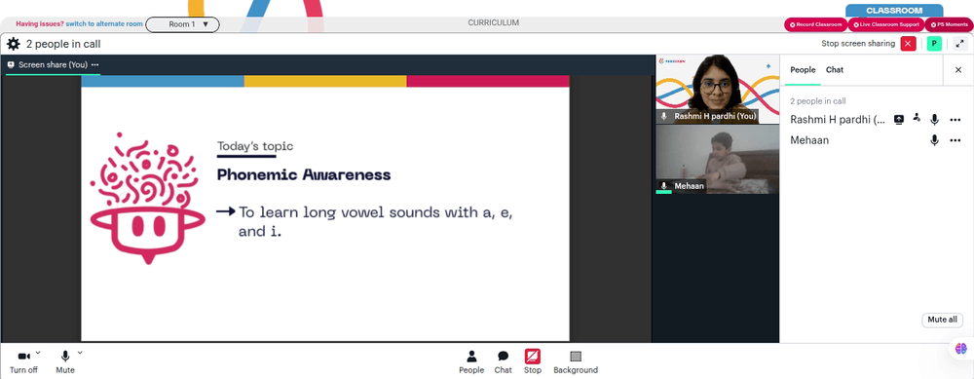
Task: Click 'switch to alternate room' link
Action: coord(104,24)
